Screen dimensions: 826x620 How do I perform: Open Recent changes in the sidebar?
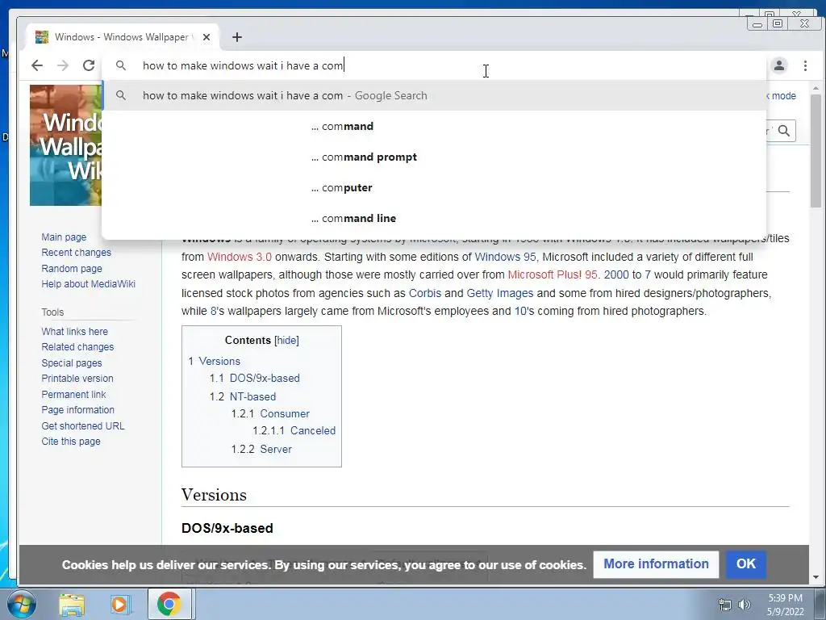click(x=77, y=253)
